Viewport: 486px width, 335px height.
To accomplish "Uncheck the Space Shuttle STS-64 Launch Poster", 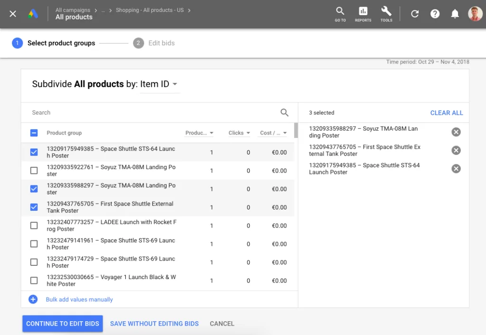I will (34, 152).
